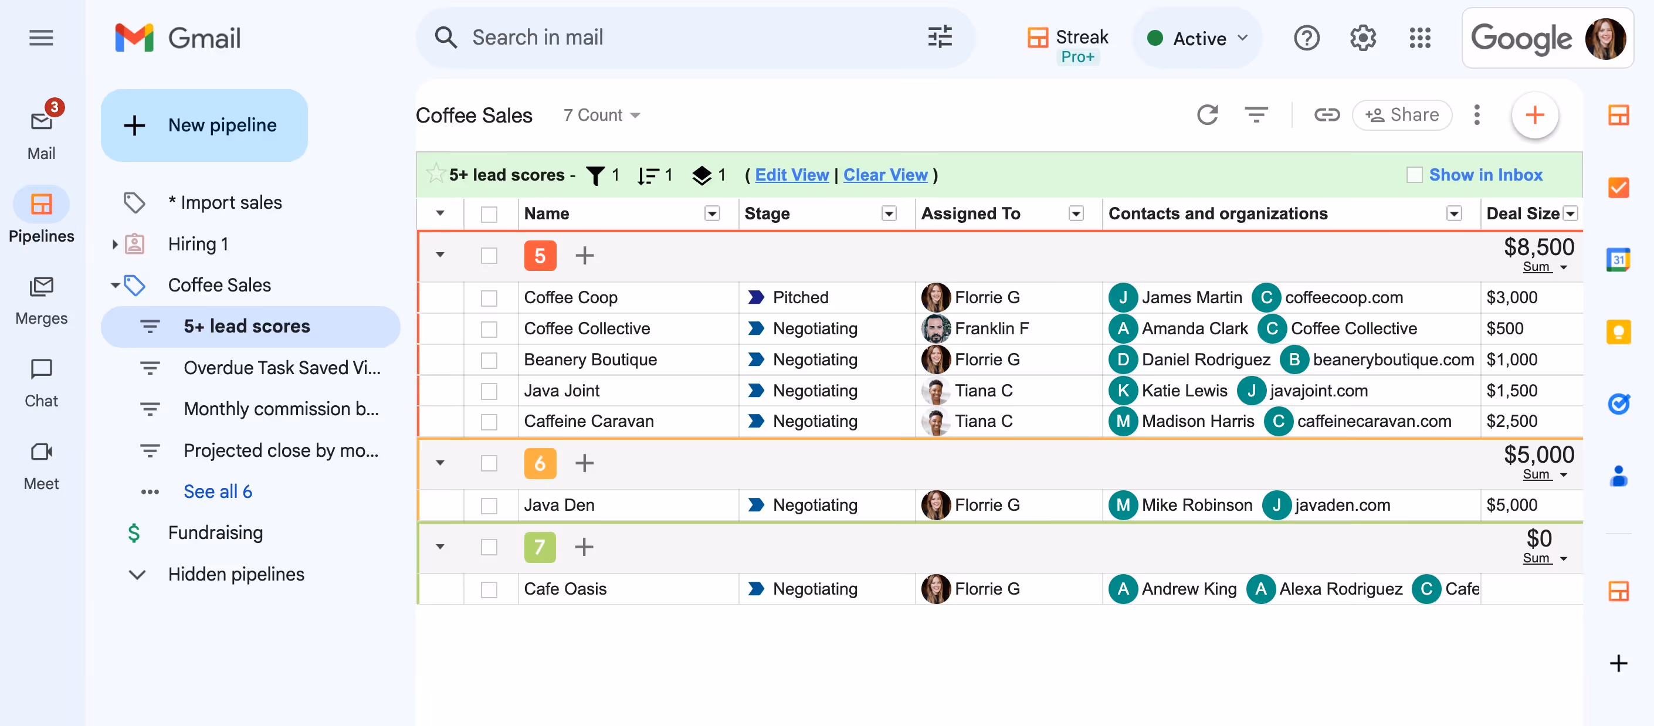Click the Edit View link
Viewport: 1654px width, 726px height.
click(791, 175)
